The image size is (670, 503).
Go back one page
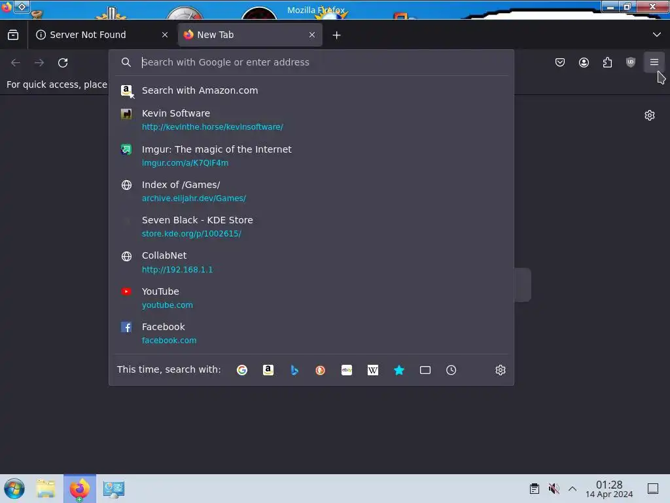pos(16,62)
